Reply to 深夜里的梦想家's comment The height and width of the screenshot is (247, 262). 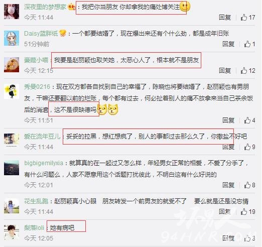pos(225,18)
